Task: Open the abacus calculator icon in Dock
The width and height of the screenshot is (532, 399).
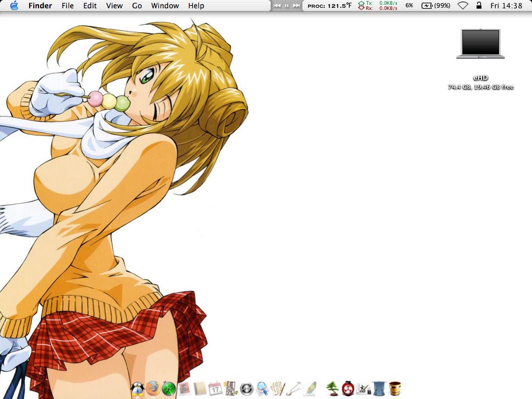Action: tap(231, 389)
